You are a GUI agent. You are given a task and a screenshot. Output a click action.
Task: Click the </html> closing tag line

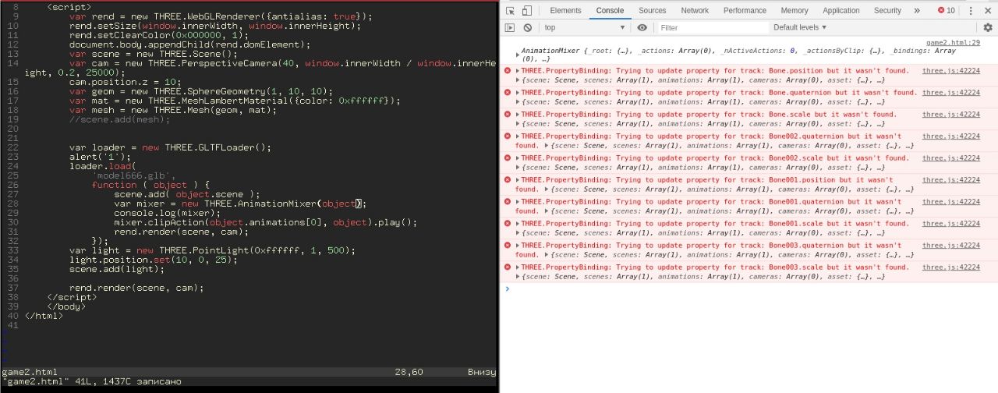(x=44, y=316)
